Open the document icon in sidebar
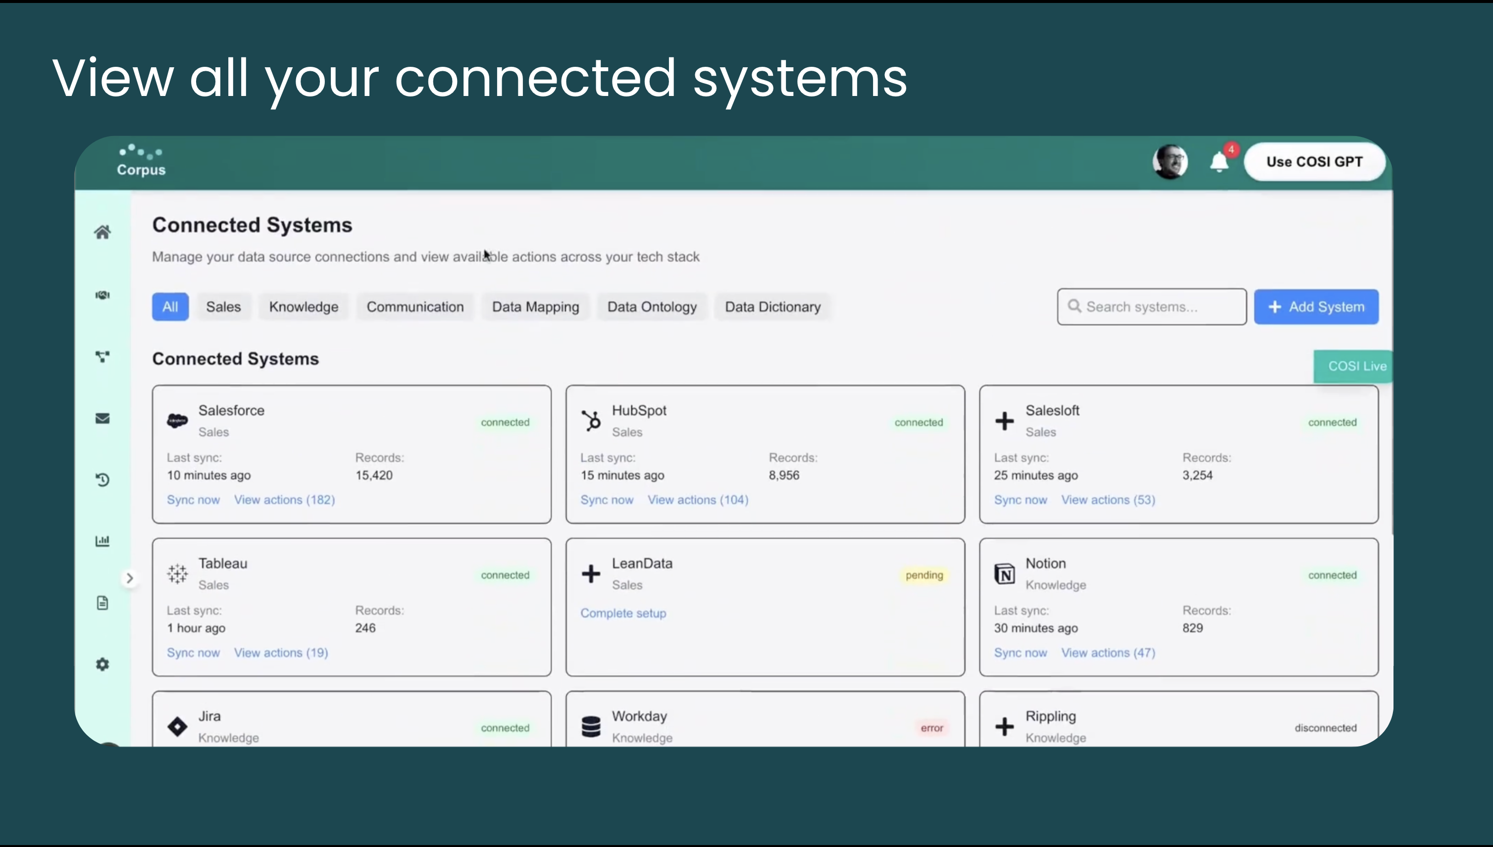This screenshot has height=847, width=1493. (103, 603)
